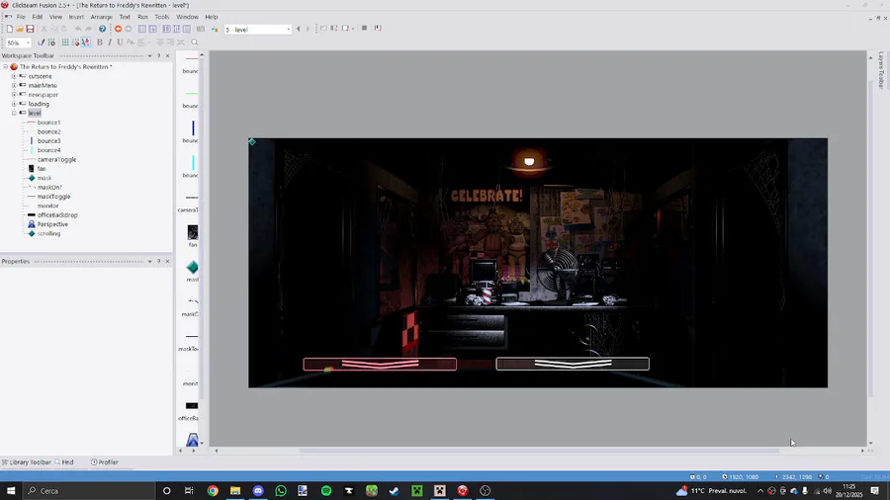Click the Save floppy disk icon

pyautogui.click(x=30, y=29)
